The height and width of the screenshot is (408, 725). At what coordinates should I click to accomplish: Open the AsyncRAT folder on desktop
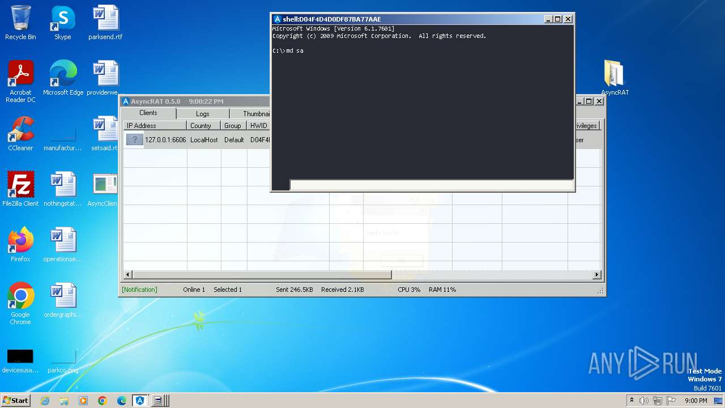click(x=615, y=78)
